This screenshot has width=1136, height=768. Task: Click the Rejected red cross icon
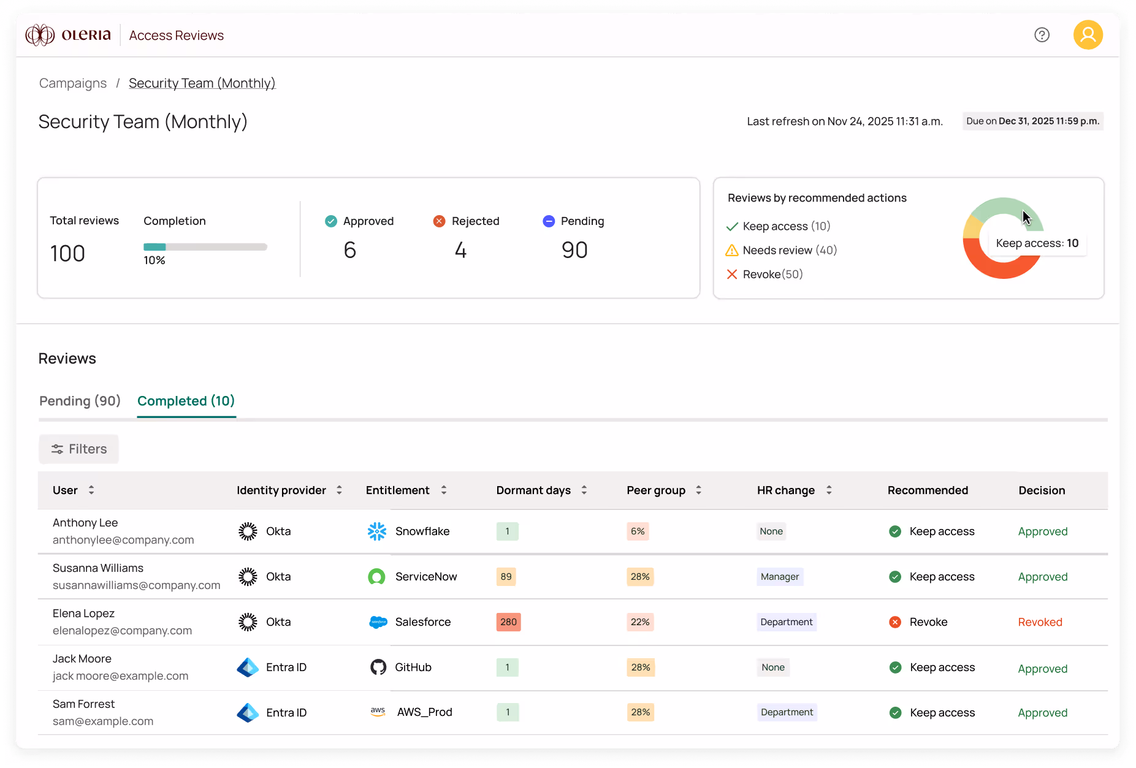(439, 221)
